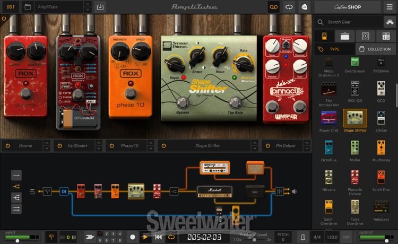Switch to the COLLECTION filter tab
Image resolution: width=398 pixels, height=244 pixels.
pos(376,49)
